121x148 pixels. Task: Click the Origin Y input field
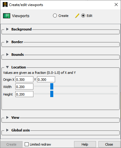coord(46,79)
